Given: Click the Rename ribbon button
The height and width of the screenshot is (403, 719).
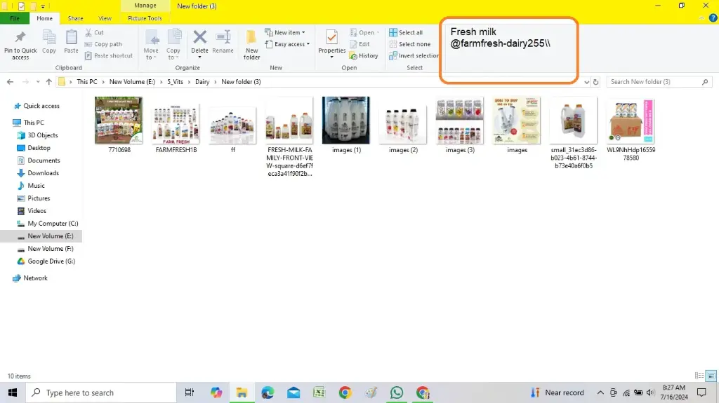Looking at the screenshot, I should (x=223, y=42).
